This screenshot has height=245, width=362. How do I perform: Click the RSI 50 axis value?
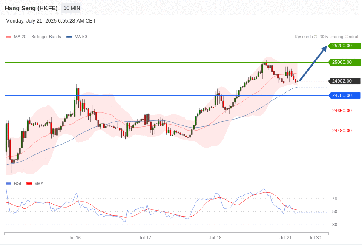point(335,211)
